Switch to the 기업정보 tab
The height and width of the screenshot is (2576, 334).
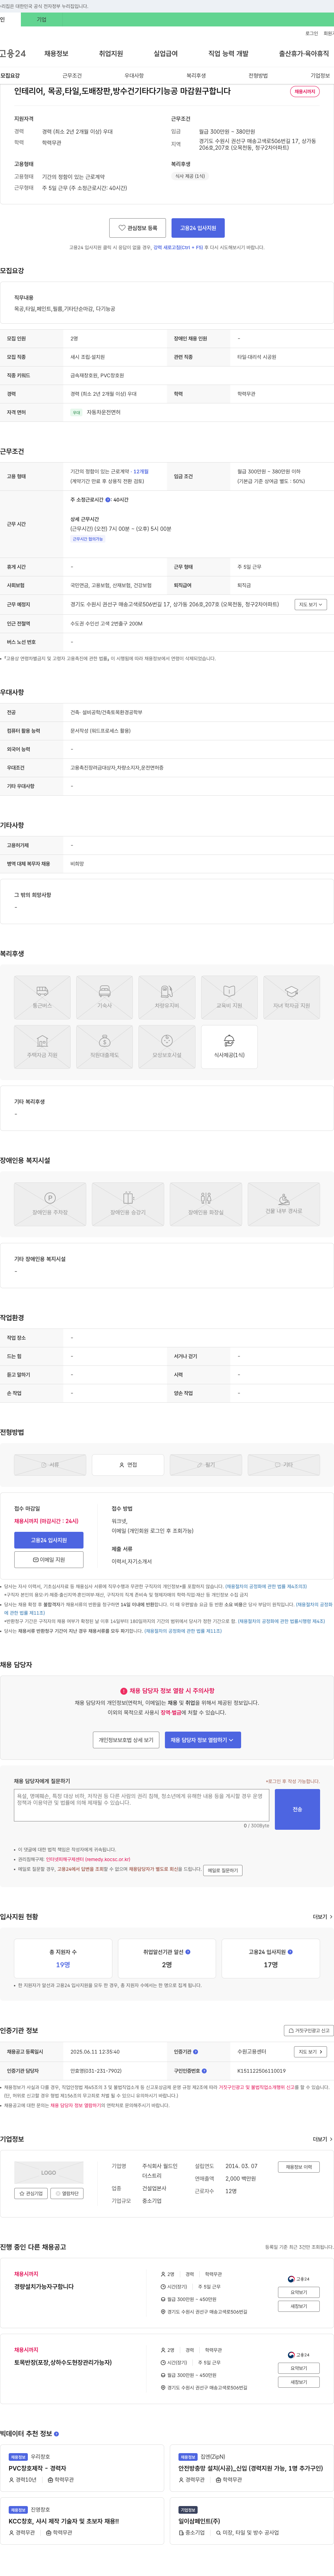320,76
